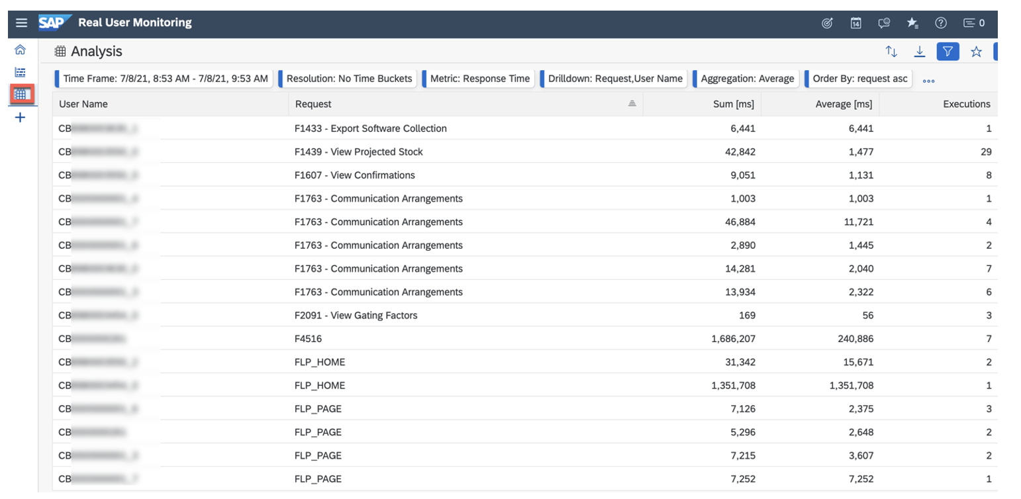Select the F2091 - View Gating Factors cell
This screenshot has width=1021, height=499.
pyautogui.click(x=465, y=316)
